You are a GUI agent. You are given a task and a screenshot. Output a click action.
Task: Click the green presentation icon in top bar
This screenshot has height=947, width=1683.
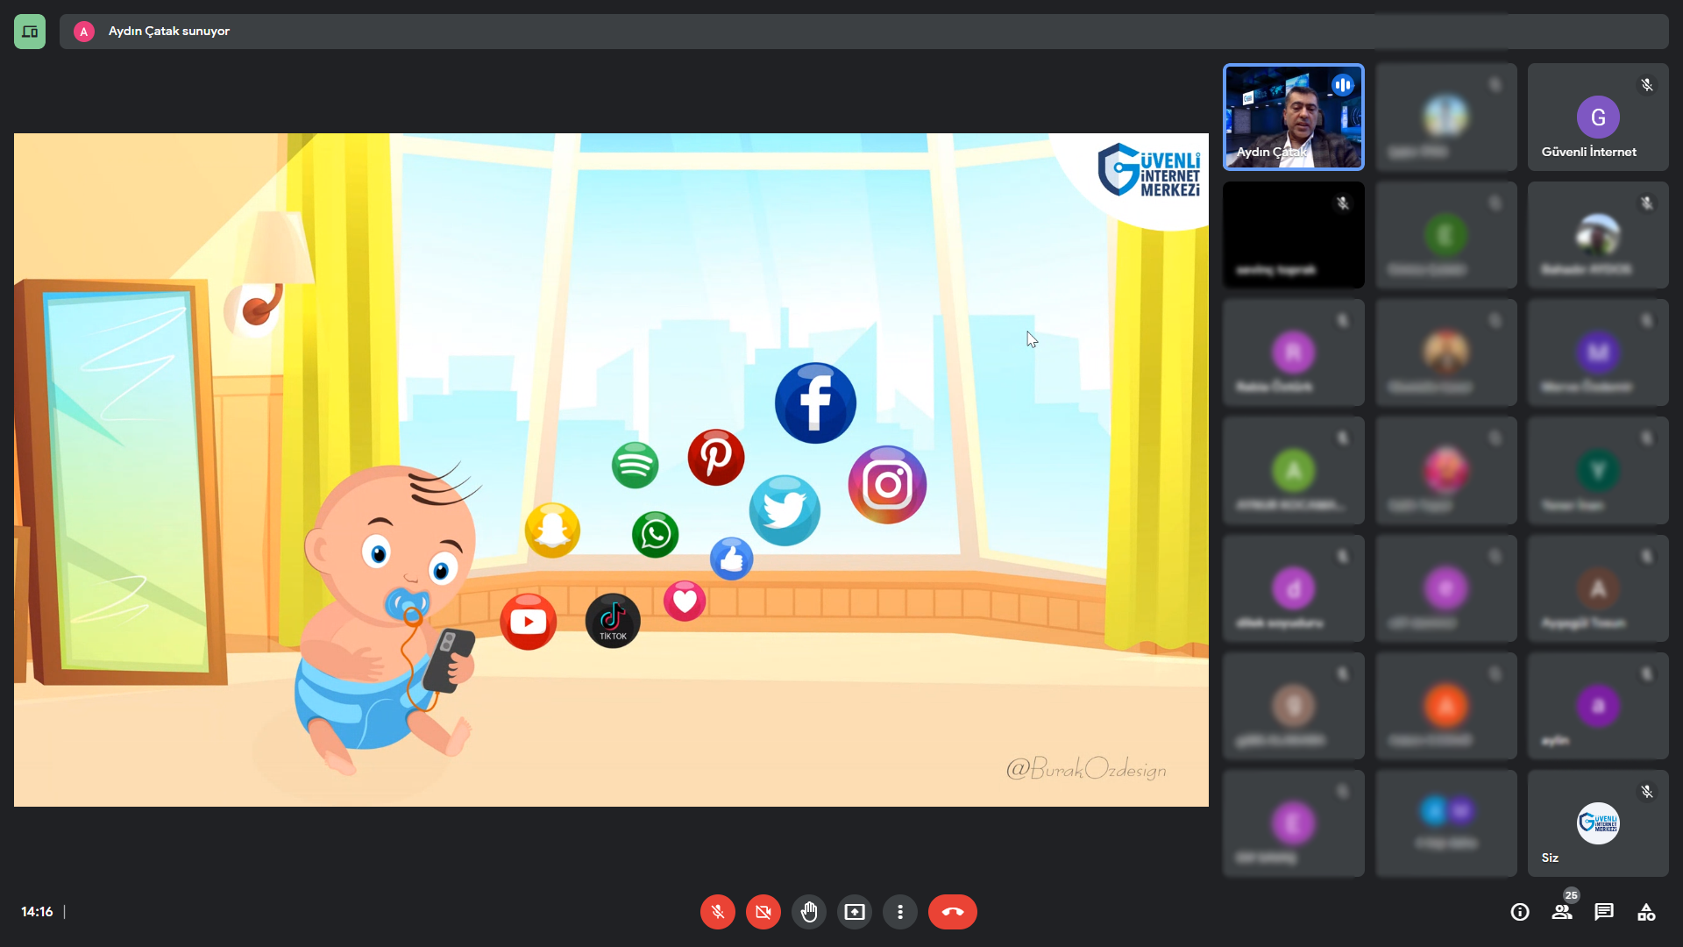click(30, 32)
